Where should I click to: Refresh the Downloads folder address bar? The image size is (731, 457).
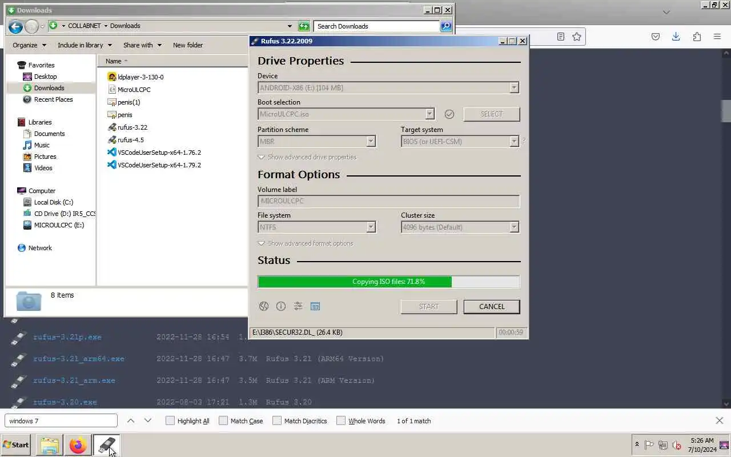(304, 26)
